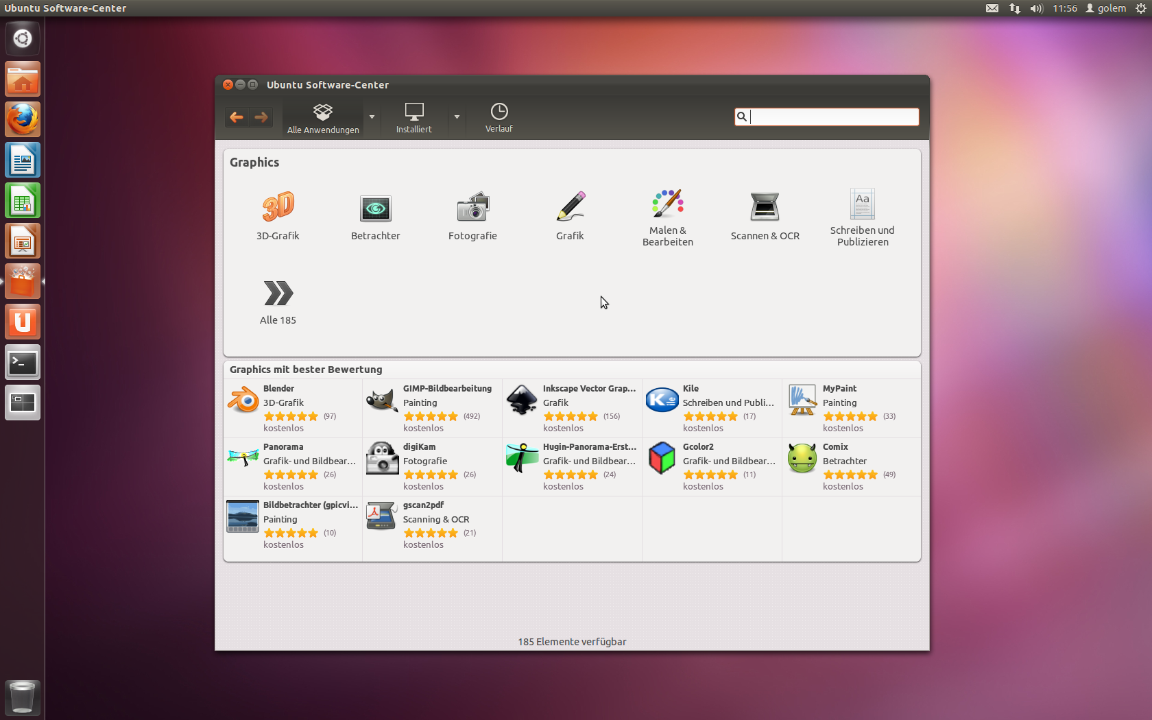Open the Fotografie category
The image size is (1152, 720).
pyautogui.click(x=472, y=216)
